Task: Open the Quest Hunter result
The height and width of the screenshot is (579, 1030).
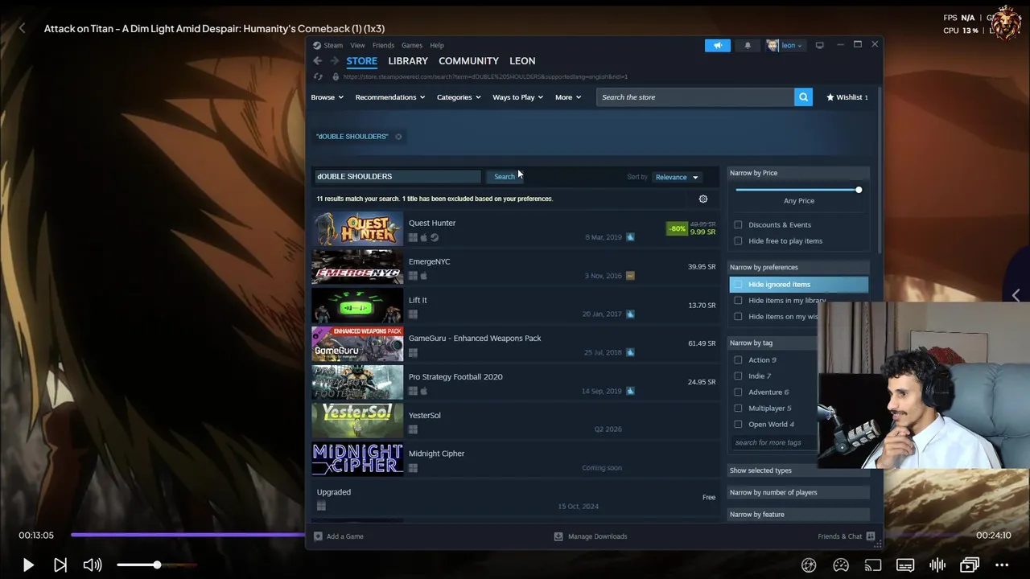Action: point(516,229)
